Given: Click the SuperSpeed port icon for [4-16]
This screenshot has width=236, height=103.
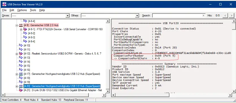Looking at the screenshot, I should pos(21,70).
